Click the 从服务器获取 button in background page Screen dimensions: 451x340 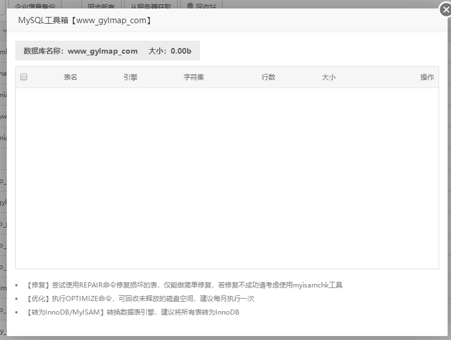pyautogui.click(x=151, y=5)
